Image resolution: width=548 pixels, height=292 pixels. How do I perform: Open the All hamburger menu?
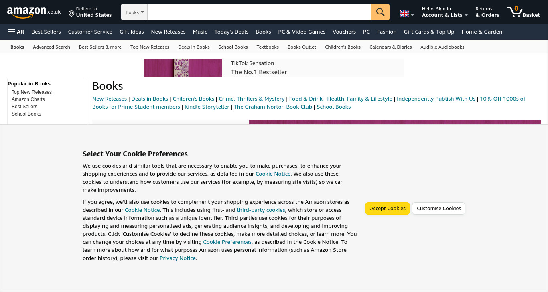click(x=16, y=32)
